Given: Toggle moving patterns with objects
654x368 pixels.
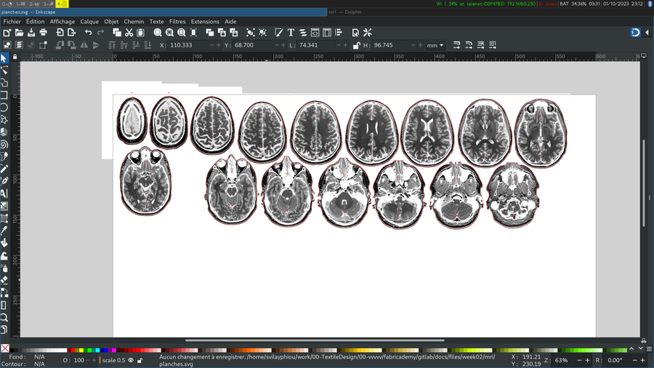Looking at the screenshot, I should point(493,45).
